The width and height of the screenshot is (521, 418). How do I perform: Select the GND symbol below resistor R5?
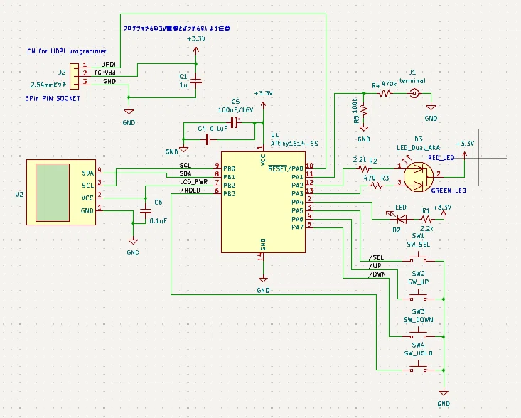pos(364,129)
